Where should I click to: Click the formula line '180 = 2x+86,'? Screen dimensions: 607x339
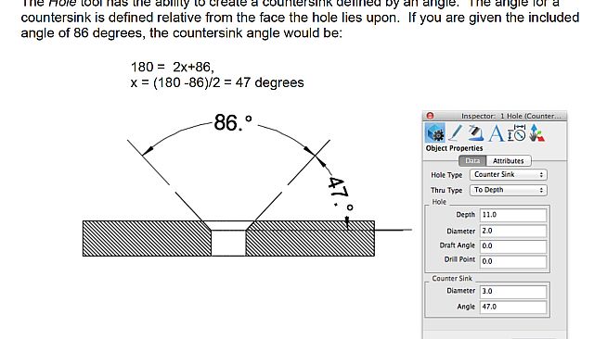pos(173,68)
